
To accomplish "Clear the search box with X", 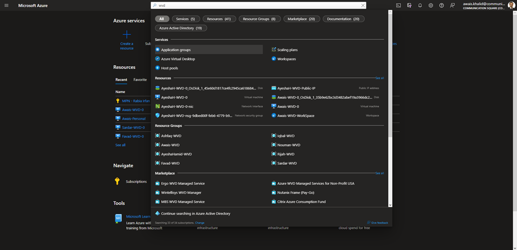I will click(x=363, y=5).
